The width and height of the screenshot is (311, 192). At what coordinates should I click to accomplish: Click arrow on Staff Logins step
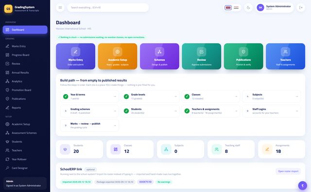click(x=297, y=111)
